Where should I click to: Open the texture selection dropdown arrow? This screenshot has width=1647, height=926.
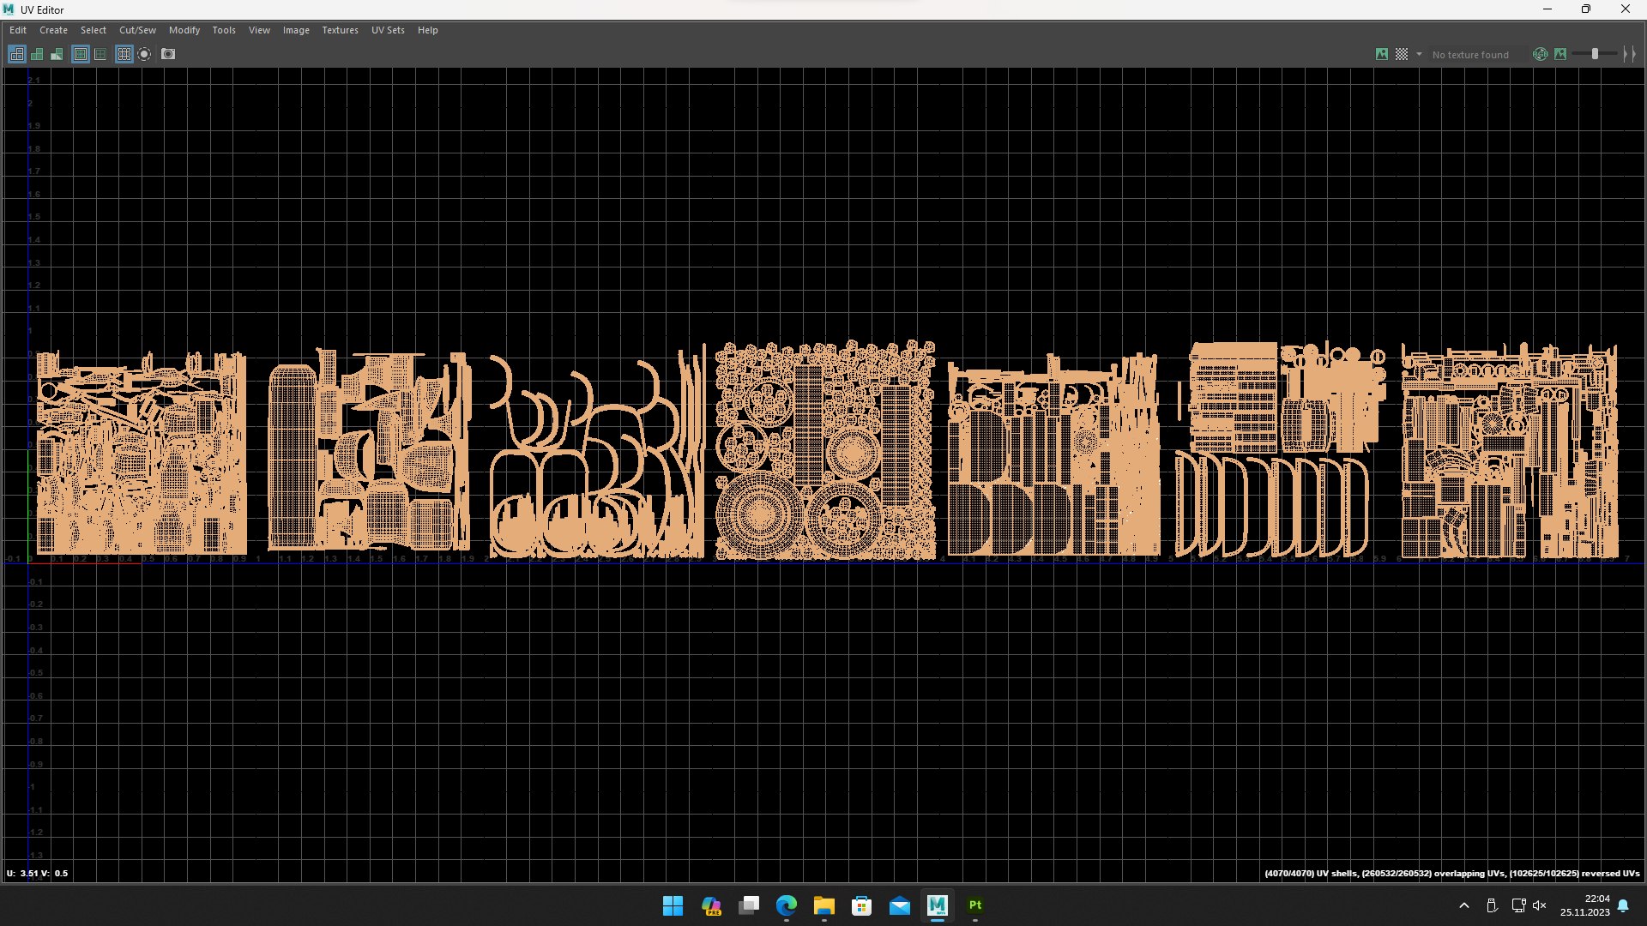tap(1419, 54)
